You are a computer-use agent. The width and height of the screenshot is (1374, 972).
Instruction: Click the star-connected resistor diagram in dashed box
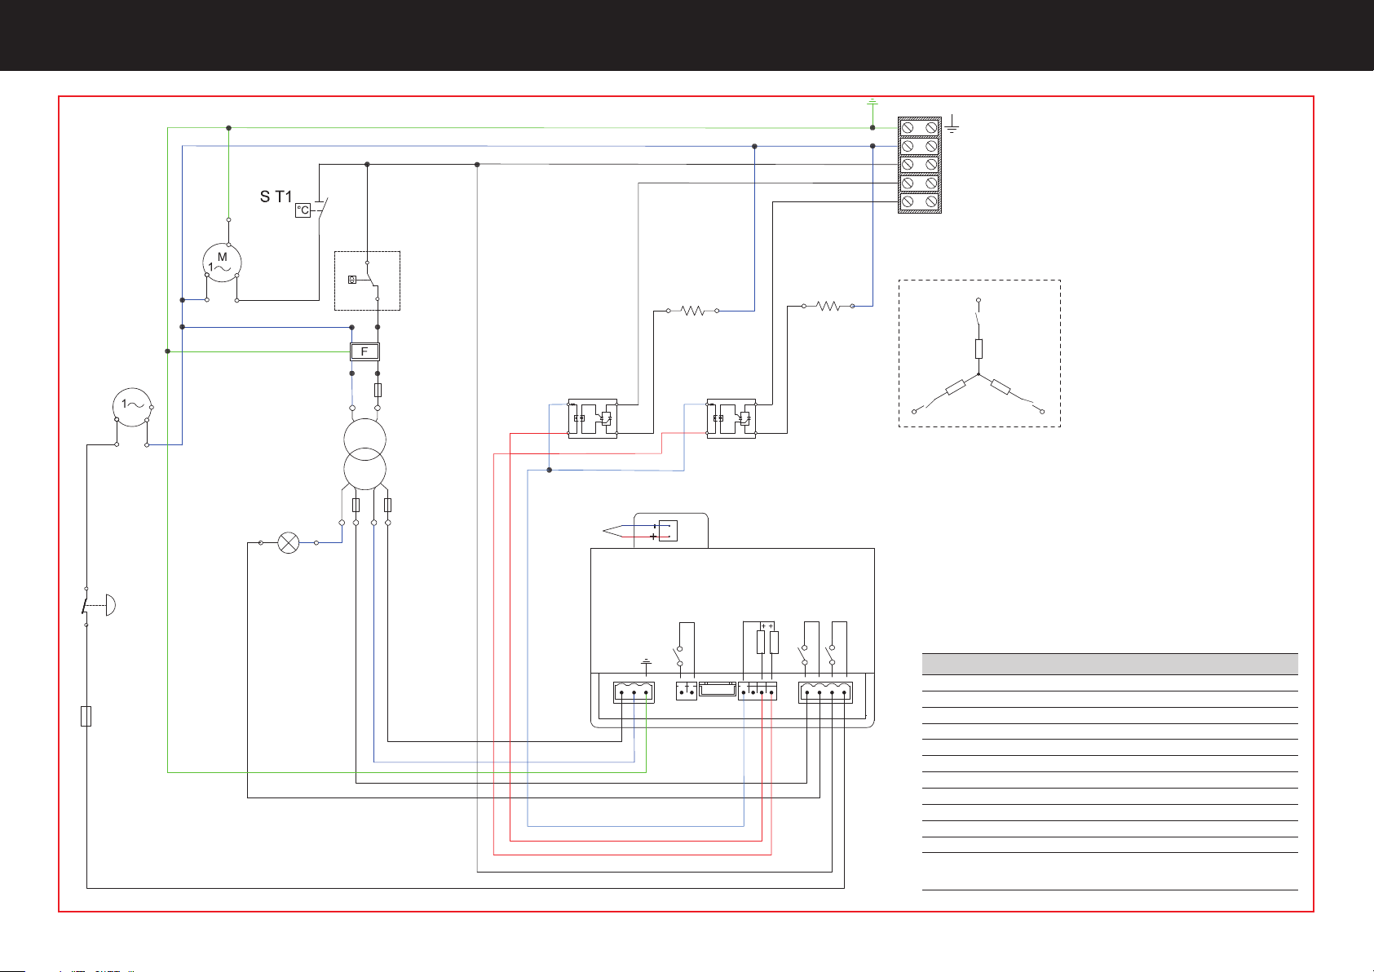coord(979,354)
